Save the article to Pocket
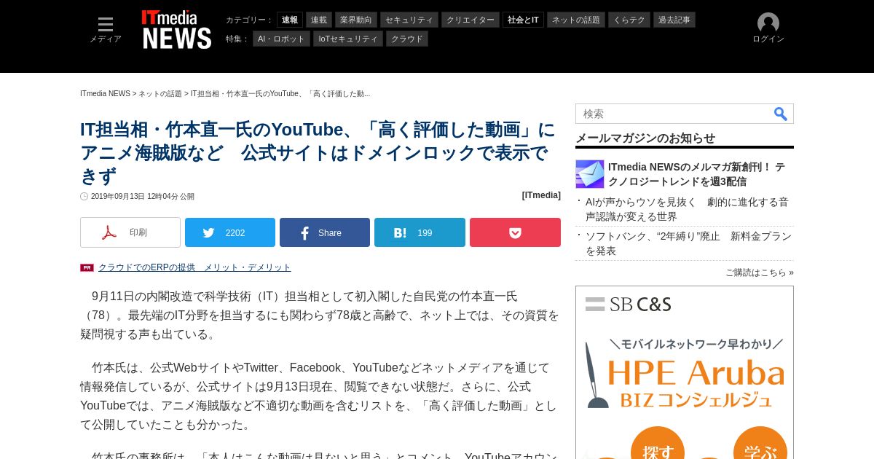 coord(515,232)
